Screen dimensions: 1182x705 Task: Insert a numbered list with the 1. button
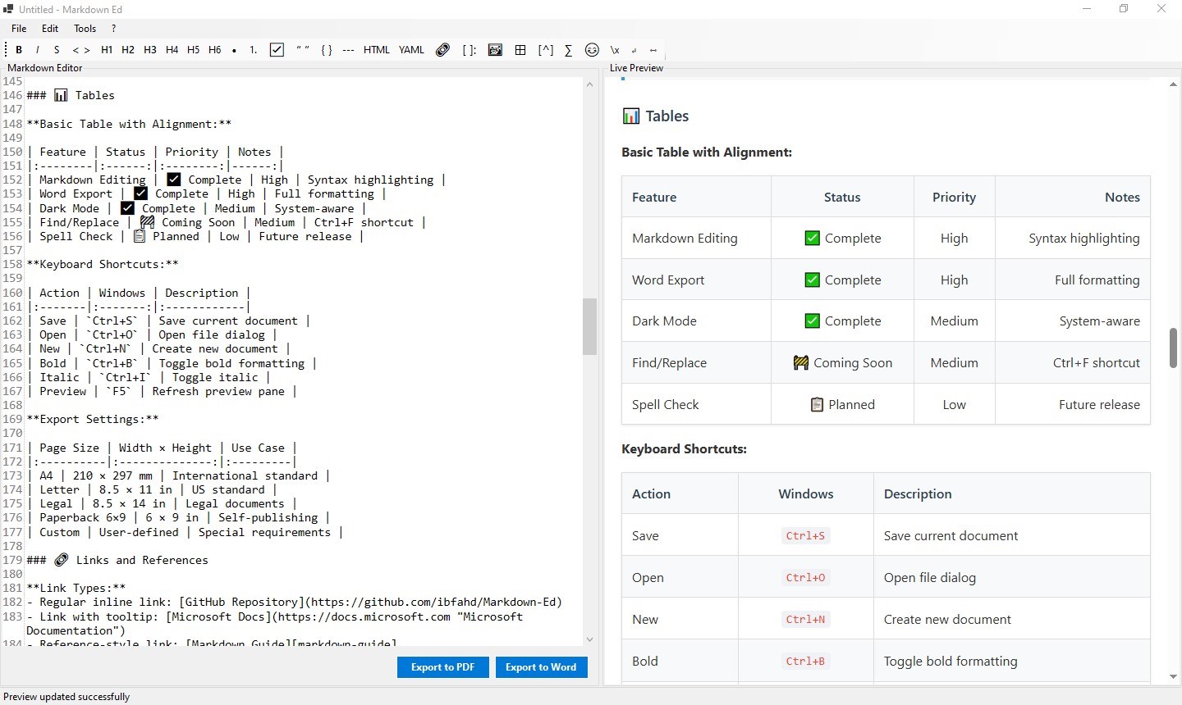pyautogui.click(x=254, y=50)
